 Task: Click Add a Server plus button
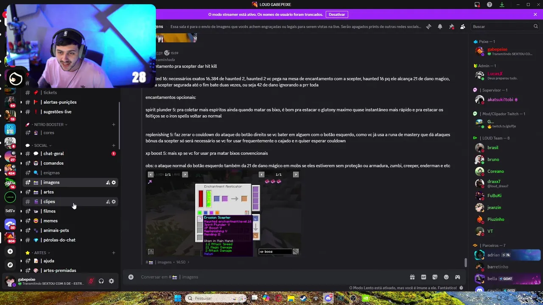point(10,251)
